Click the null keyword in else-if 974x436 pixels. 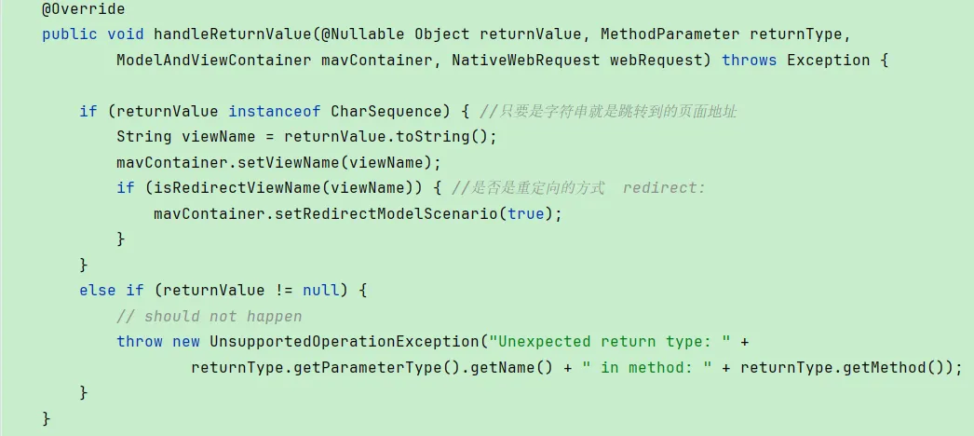(321, 290)
